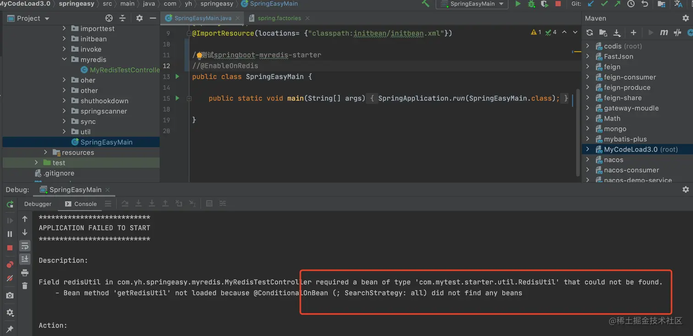The height and width of the screenshot is (336, 693).
Task: Switch to the spring.factories editor tab
Action: point(279,18)
